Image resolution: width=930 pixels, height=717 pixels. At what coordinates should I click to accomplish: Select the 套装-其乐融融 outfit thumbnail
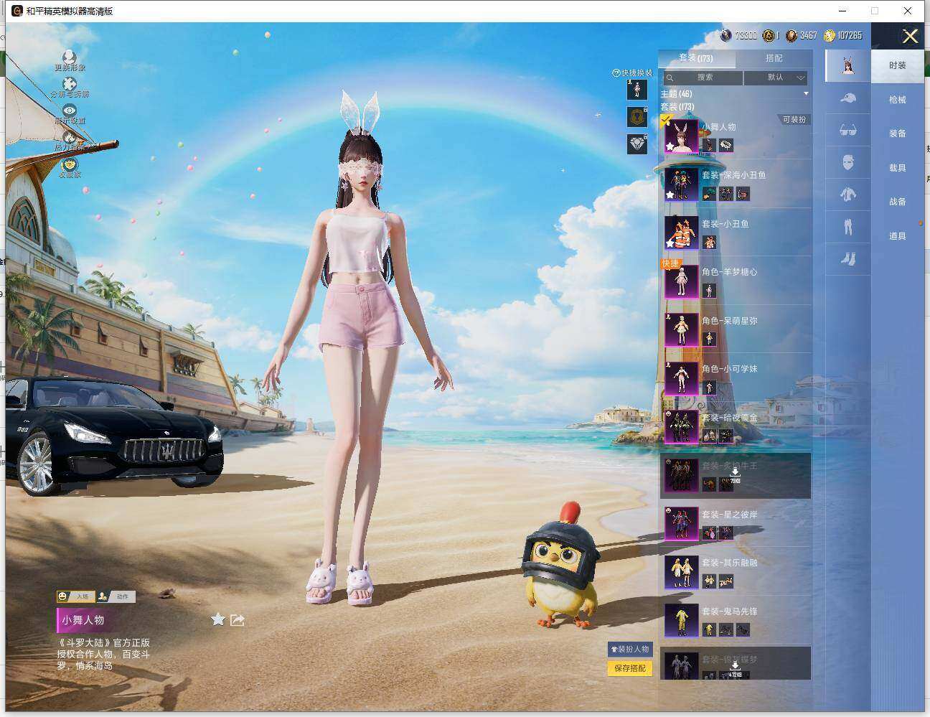(x=681, y=572)
